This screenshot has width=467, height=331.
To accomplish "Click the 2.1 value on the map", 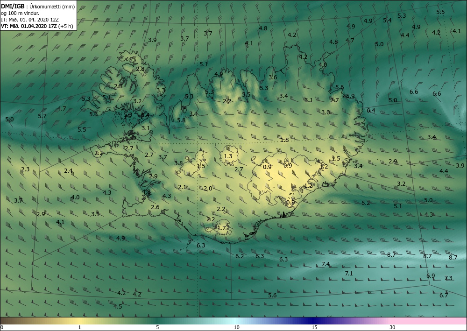I will [182, 187].
